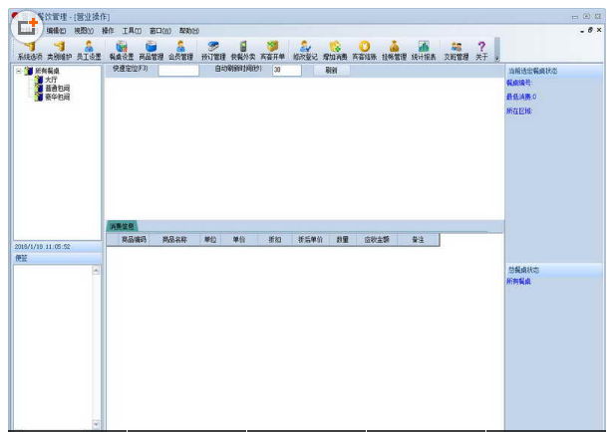Image resolution: width=616 pixels, height=432 pixels.
Task: Click the 便签 panel header
Action: click(x=58, y=258)
